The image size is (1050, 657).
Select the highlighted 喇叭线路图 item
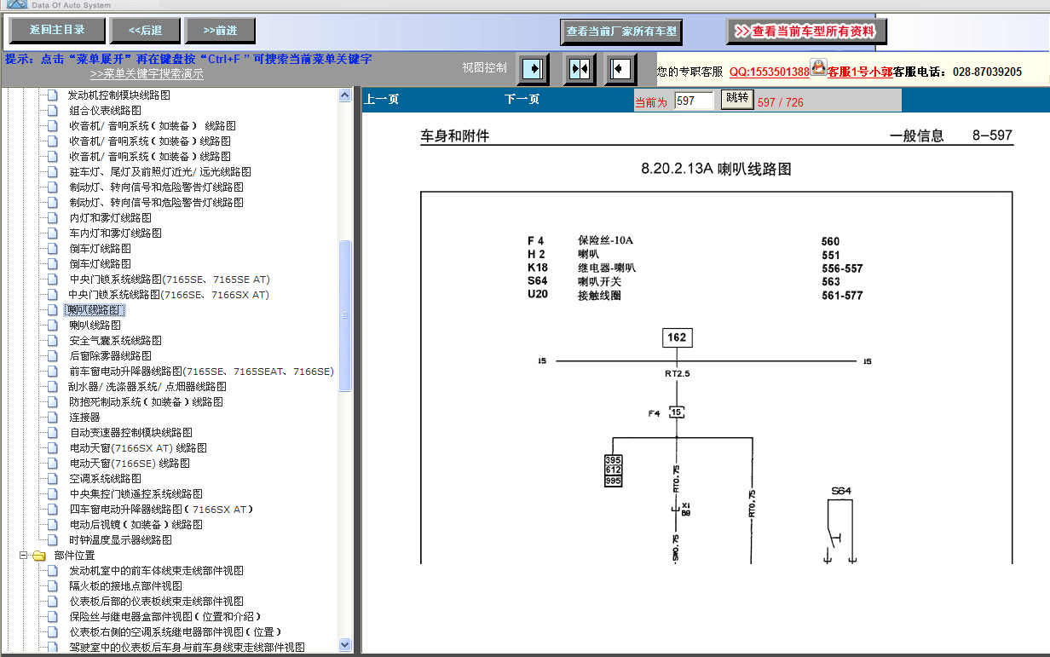[94, 310]
